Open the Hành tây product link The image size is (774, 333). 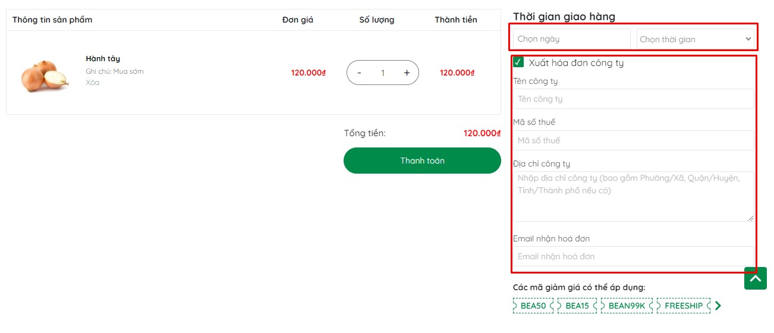point(103,58)
